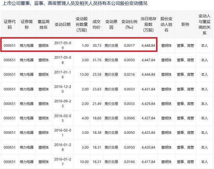The width and height of the screenshot is (214, 169).
Task: Click share quantity 1.00
Action: click(85, 45)
